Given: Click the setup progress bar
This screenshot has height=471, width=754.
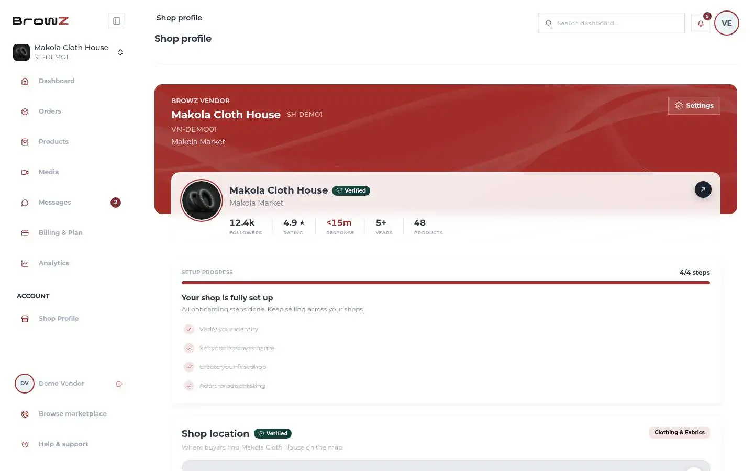Looking at the screenshot, I should [446, 283].
